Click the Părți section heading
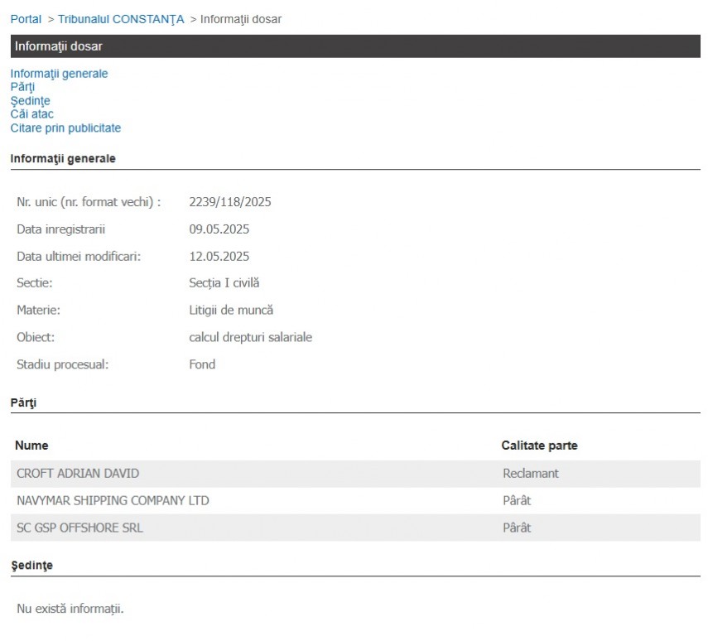The width and height of the screenshot is (708, 641). (23, 402)
